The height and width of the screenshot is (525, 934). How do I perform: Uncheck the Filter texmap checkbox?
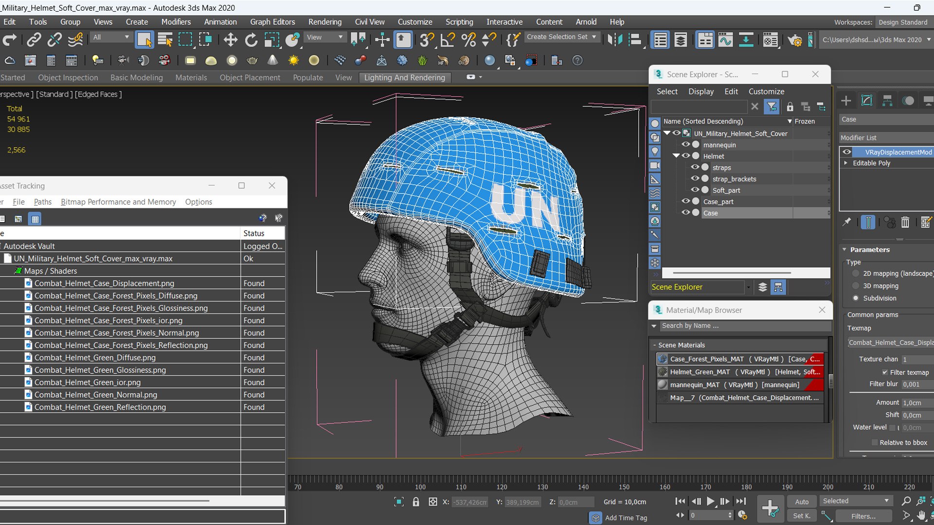(885, 372)
